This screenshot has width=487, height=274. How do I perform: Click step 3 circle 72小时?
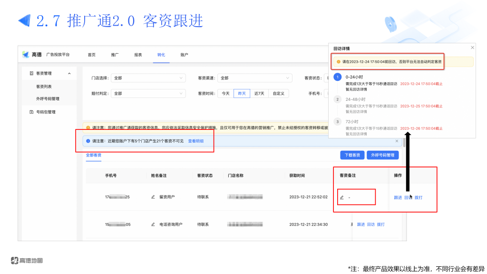pyautogui.click(x=338, y=122)
